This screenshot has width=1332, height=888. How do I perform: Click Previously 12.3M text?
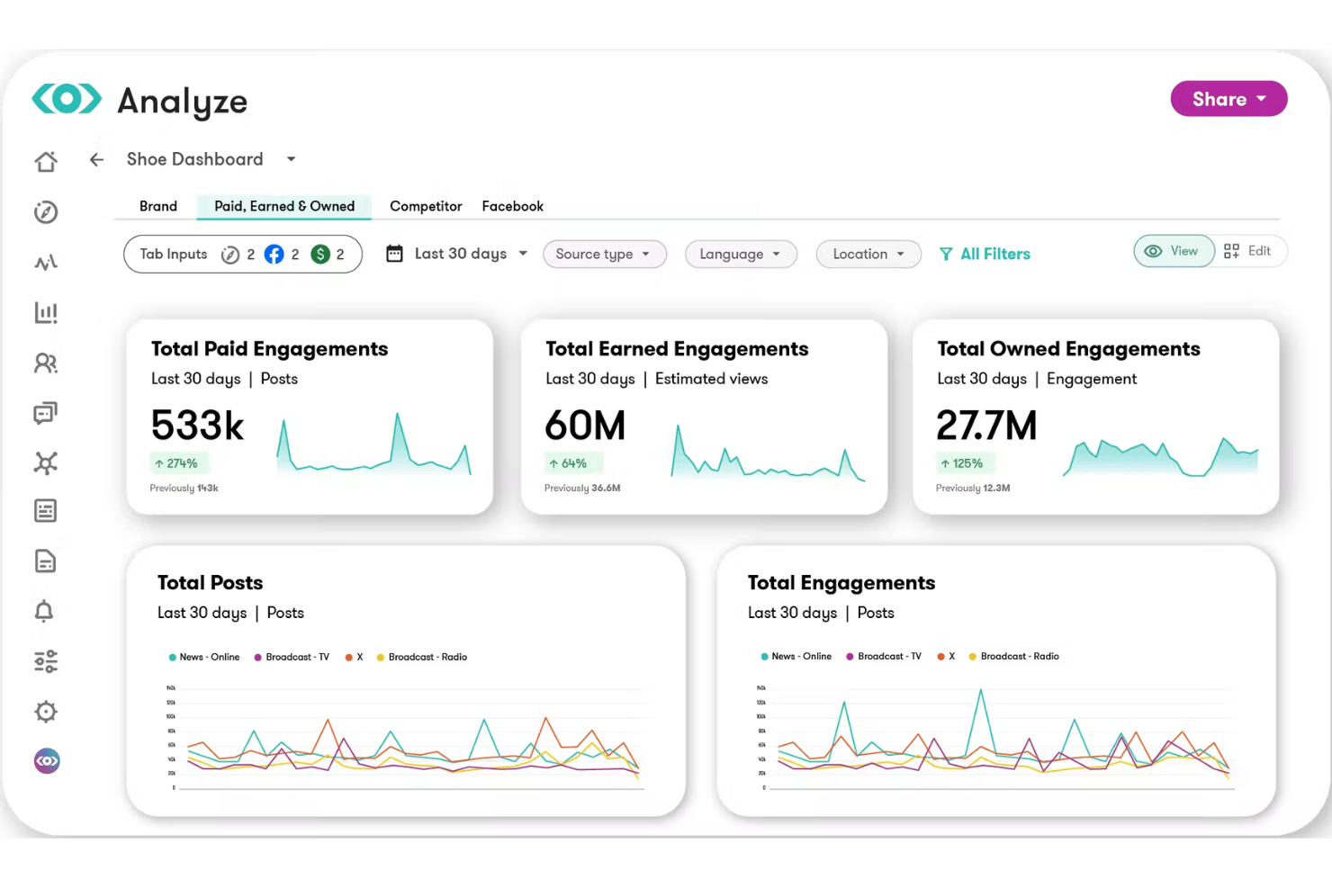(973, 489)
